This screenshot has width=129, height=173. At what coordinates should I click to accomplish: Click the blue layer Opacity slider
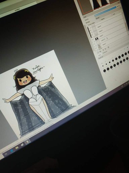click(105, 11)
